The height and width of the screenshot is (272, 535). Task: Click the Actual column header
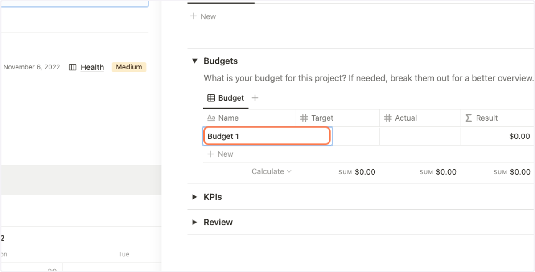tap(420, 118)
